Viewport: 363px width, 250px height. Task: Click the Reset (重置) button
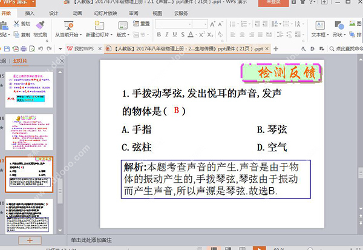click(x=142, y=24)
